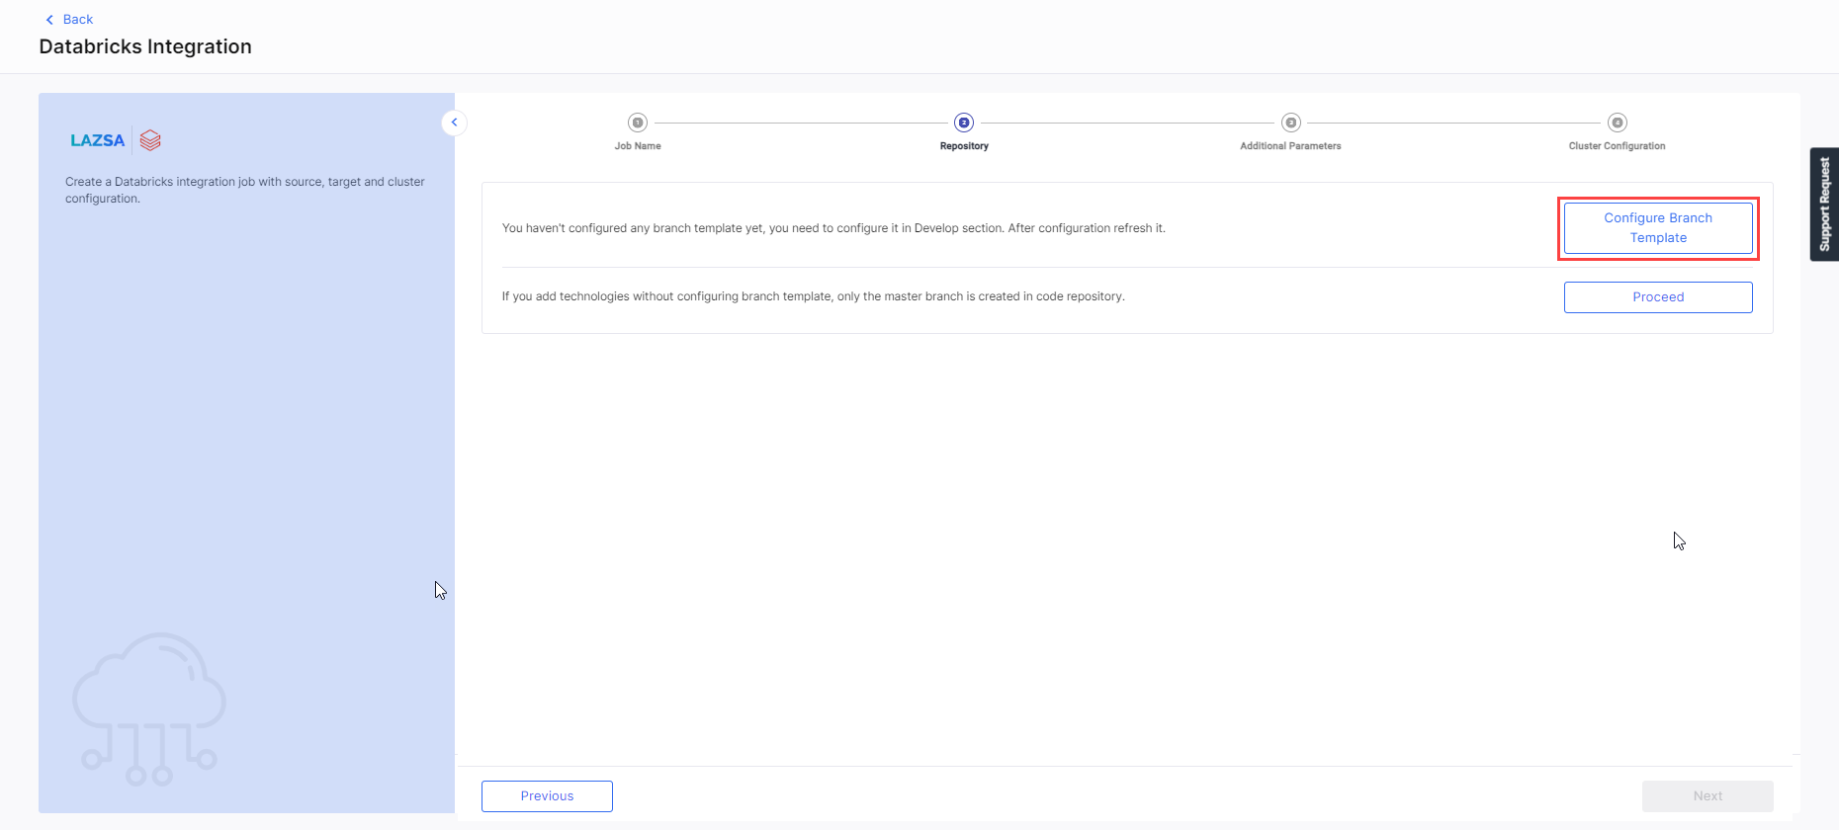Select the Repository step circle
The image size is (1839, 830).
click(964, 123)
